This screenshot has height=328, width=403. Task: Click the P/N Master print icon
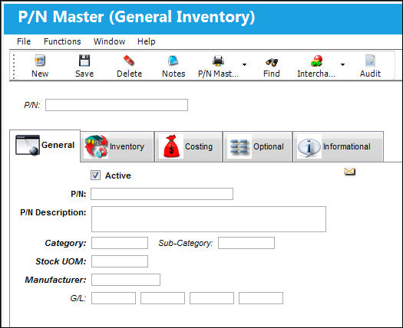pyautogui.click(x=218, y=61)
